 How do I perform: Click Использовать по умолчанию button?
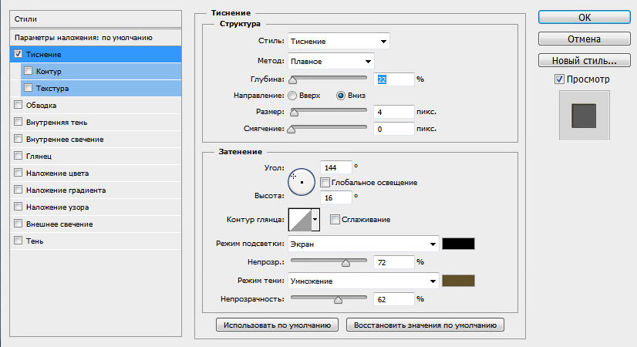[277, 325]
